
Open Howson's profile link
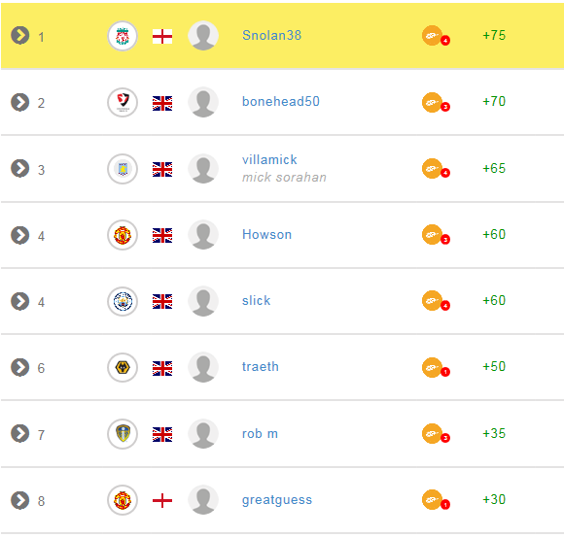pos(266,234)
